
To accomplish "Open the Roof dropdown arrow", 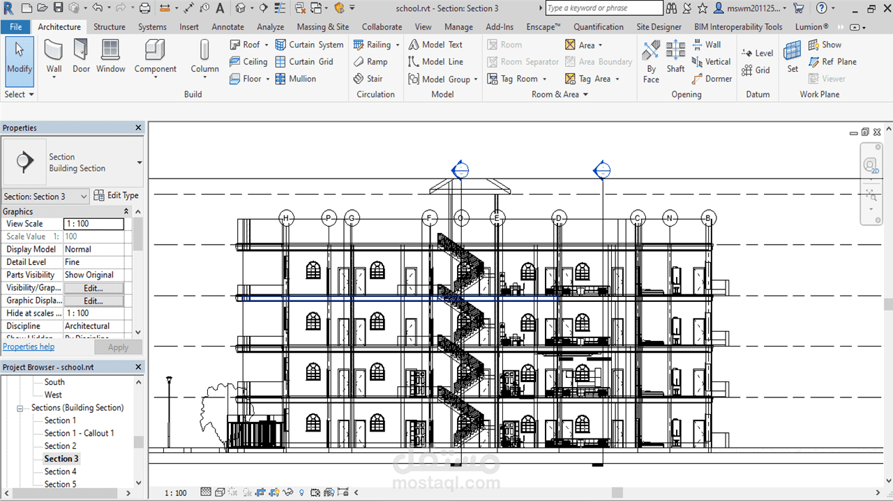I will [x=267, y=45].
